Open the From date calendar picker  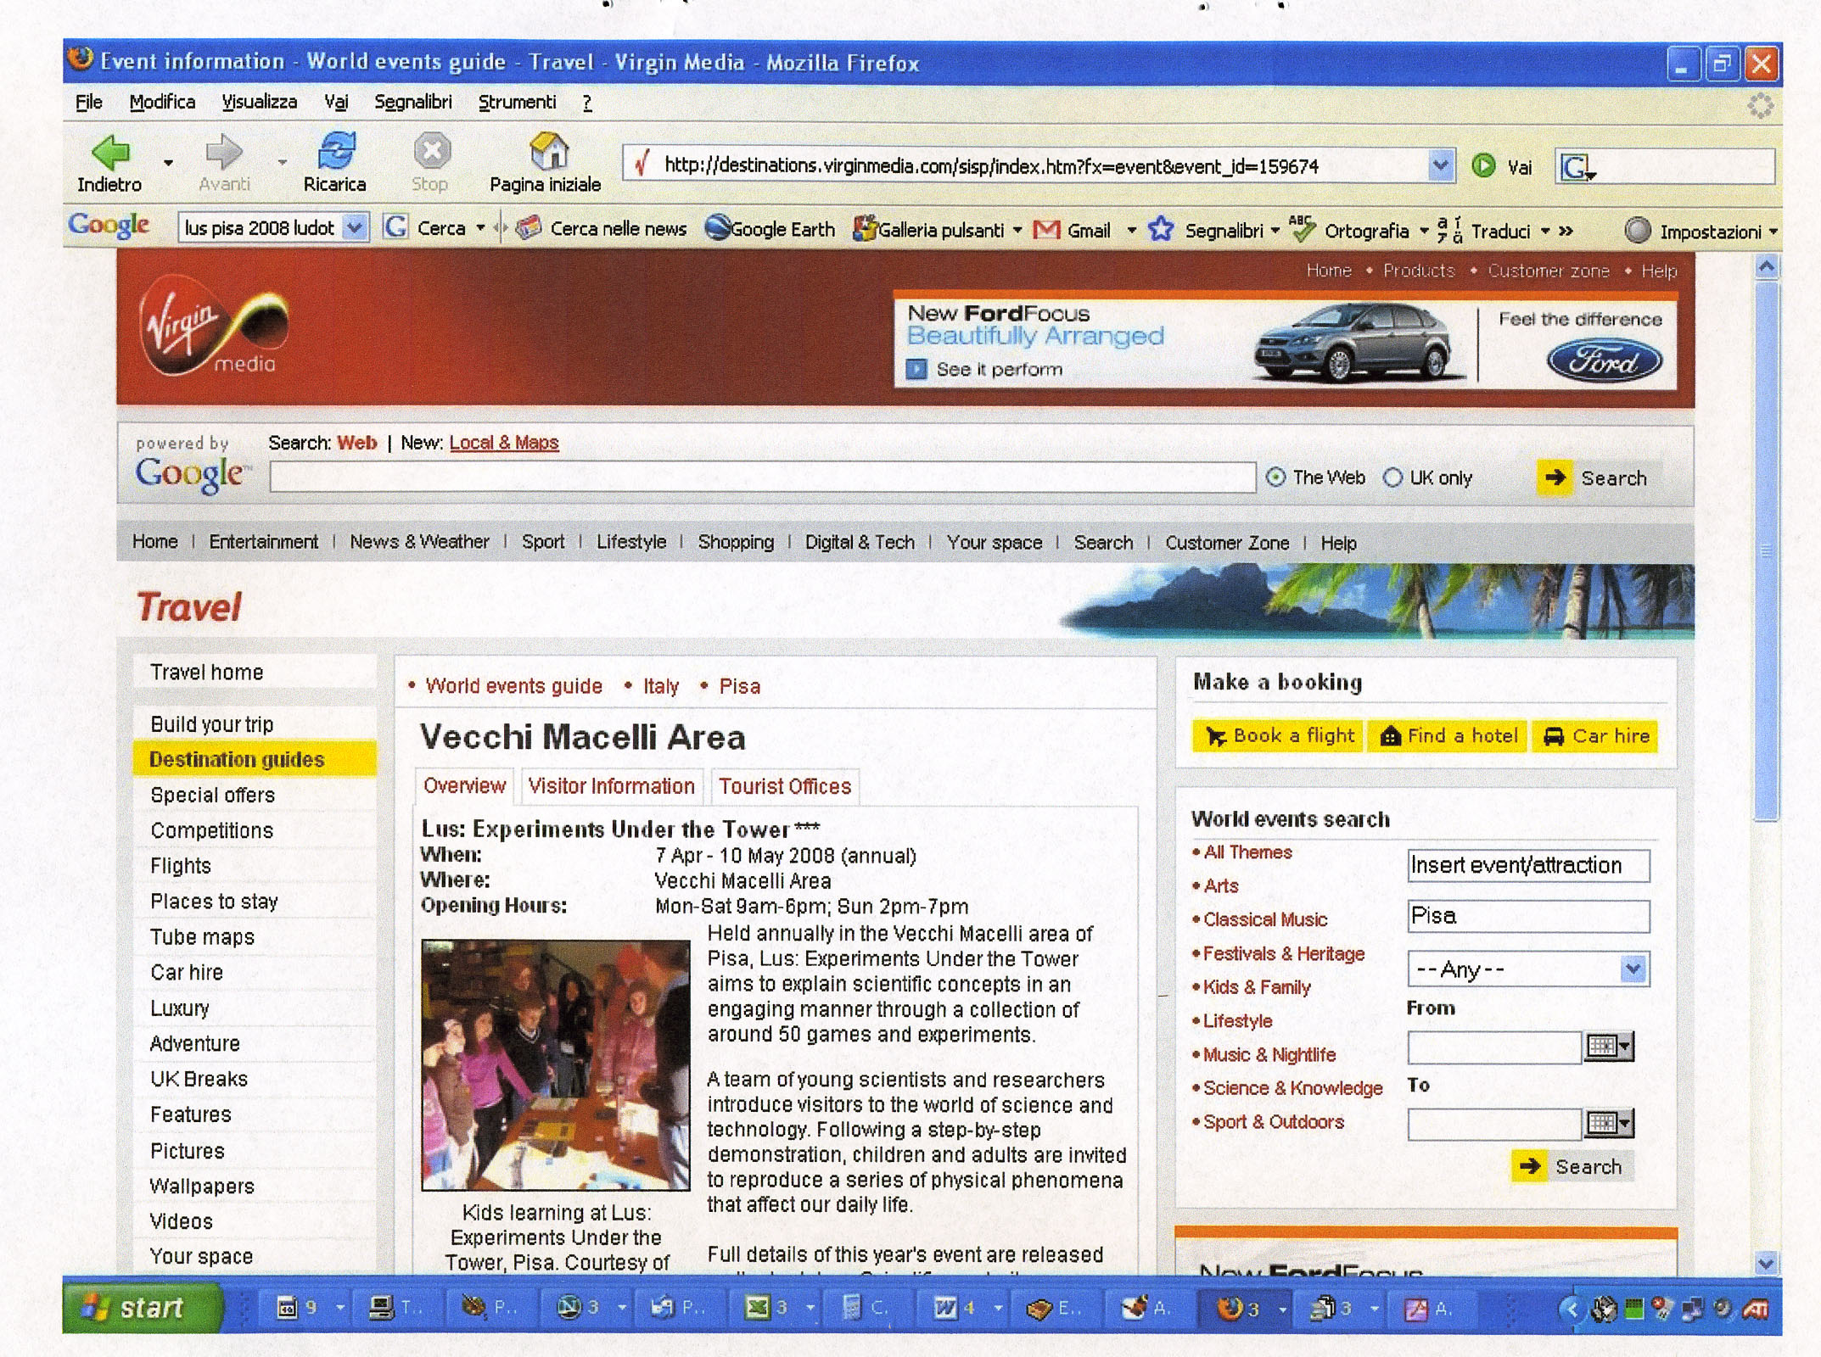(1608, 1047)
